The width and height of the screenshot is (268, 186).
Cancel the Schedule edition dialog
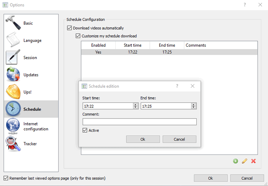(180, 139)
